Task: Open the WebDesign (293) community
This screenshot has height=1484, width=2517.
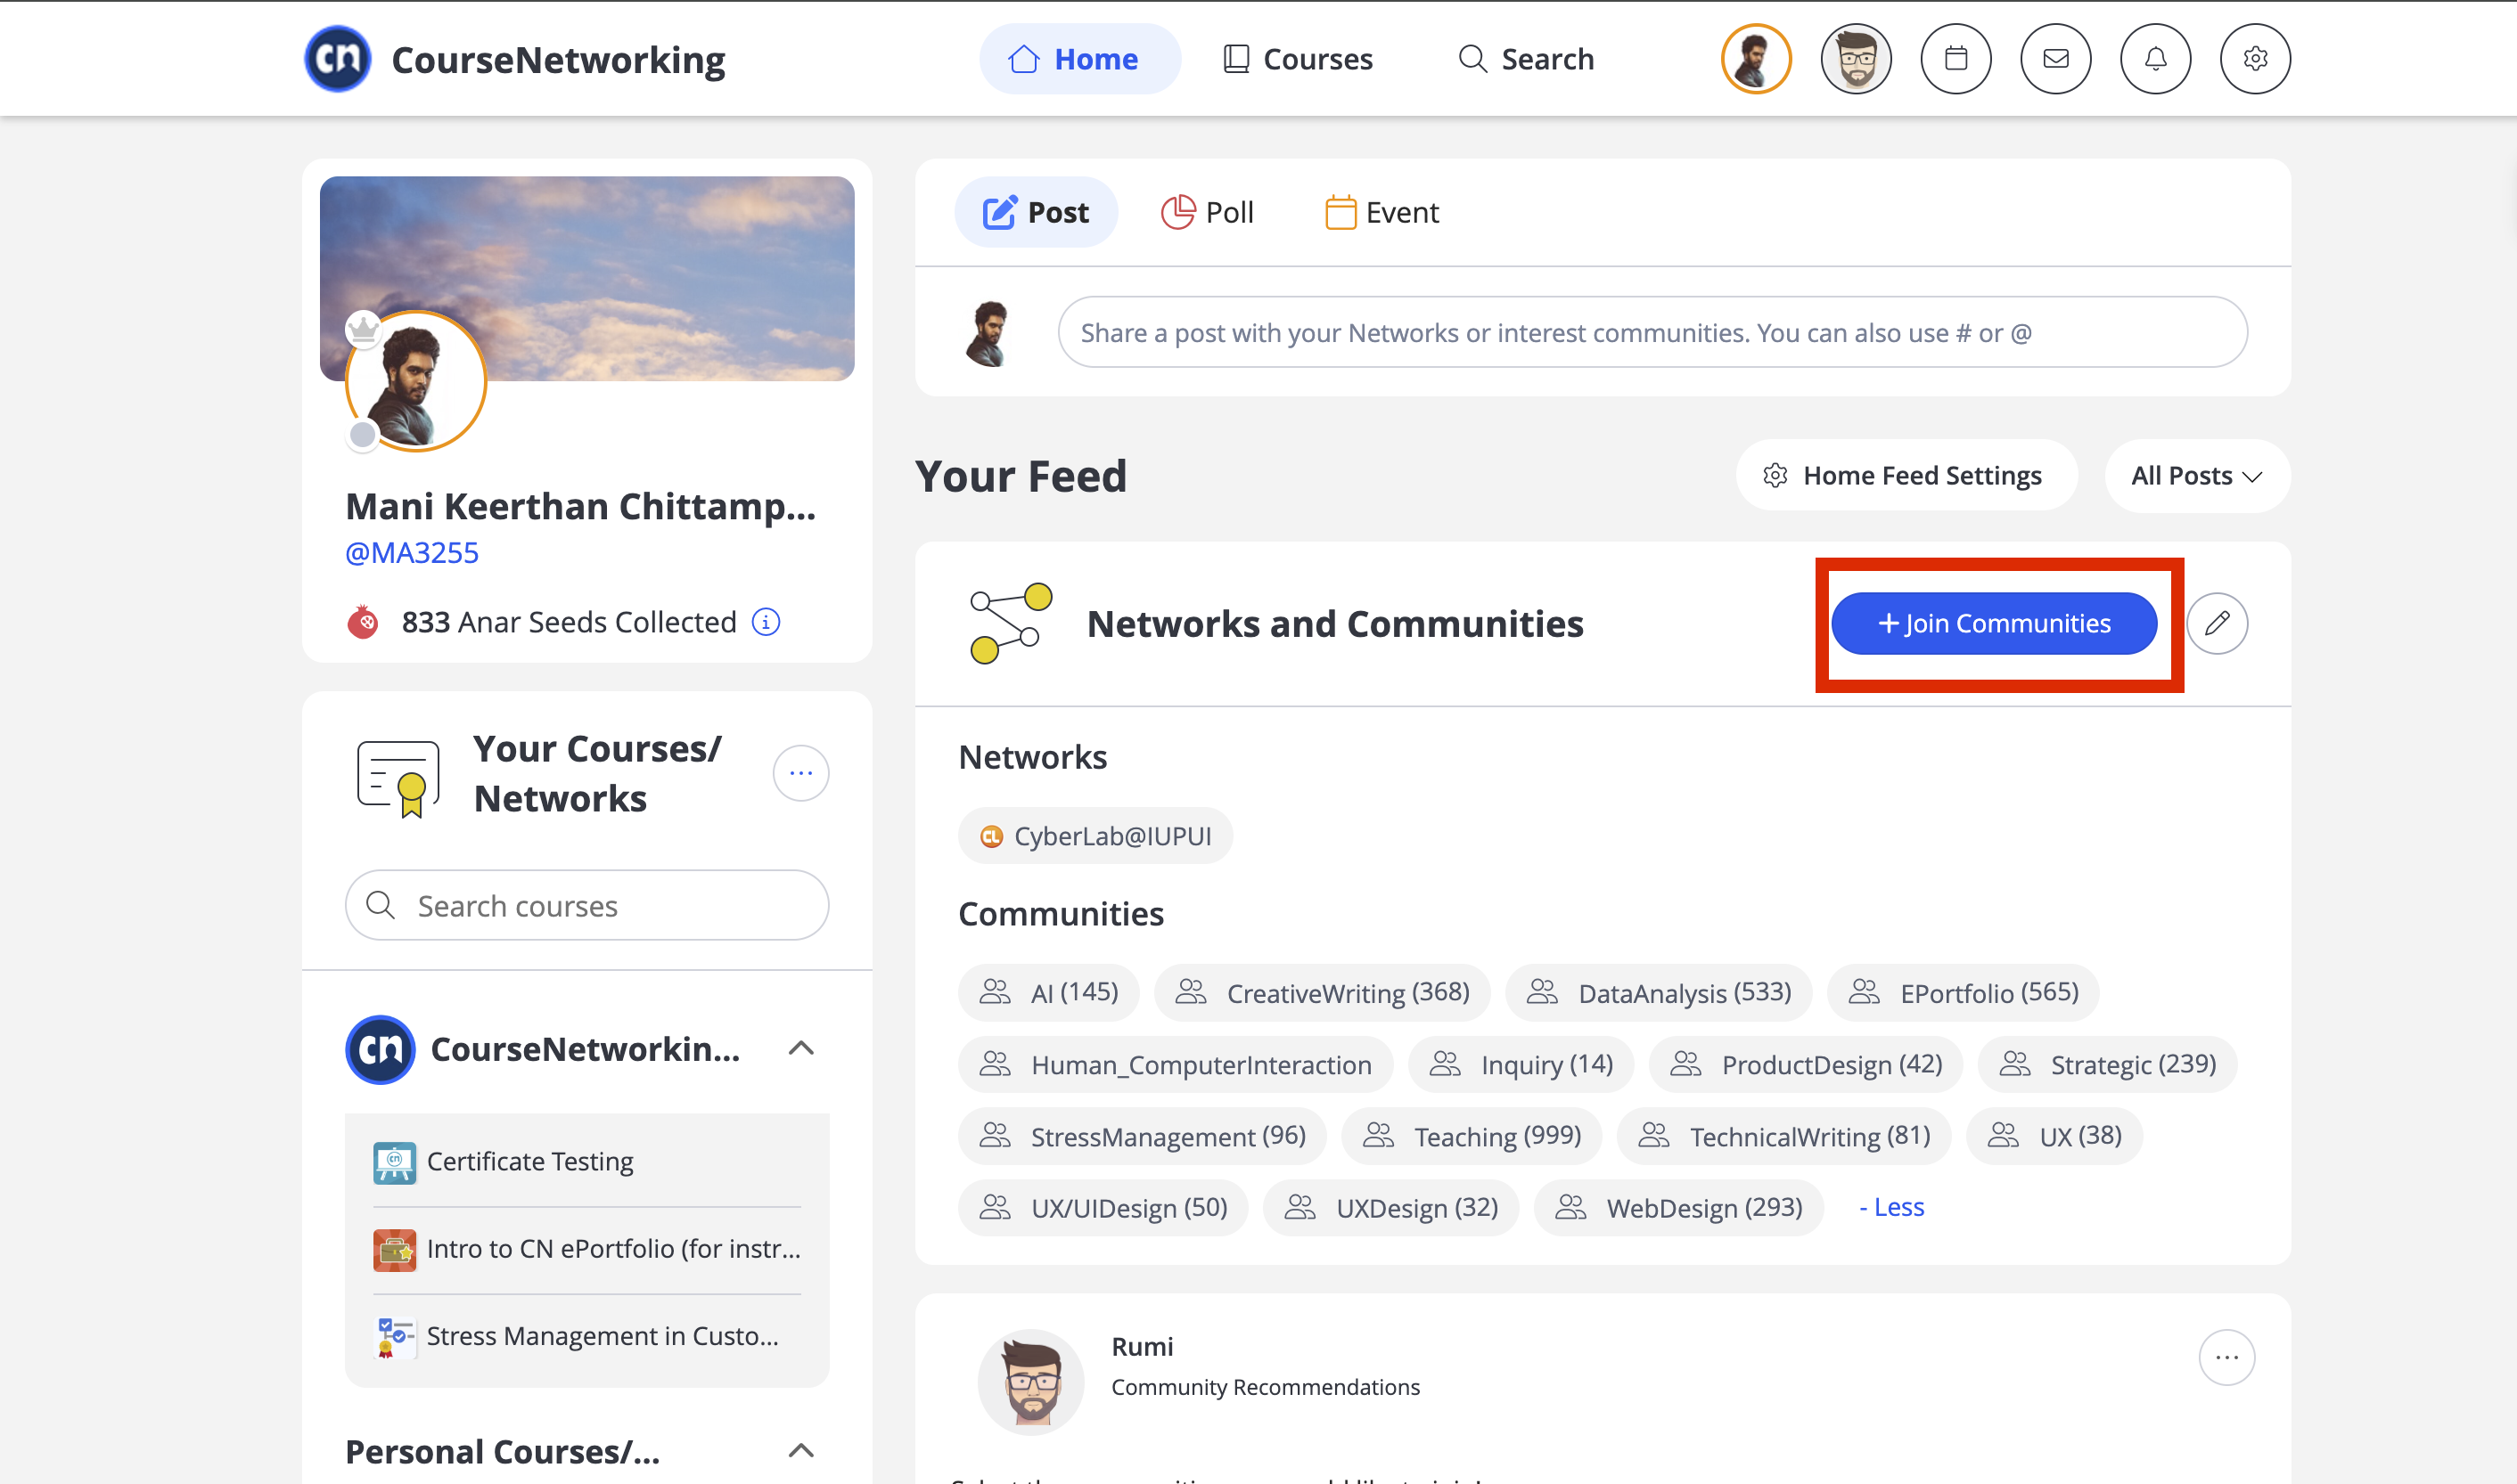Action: point(1678,1207)
